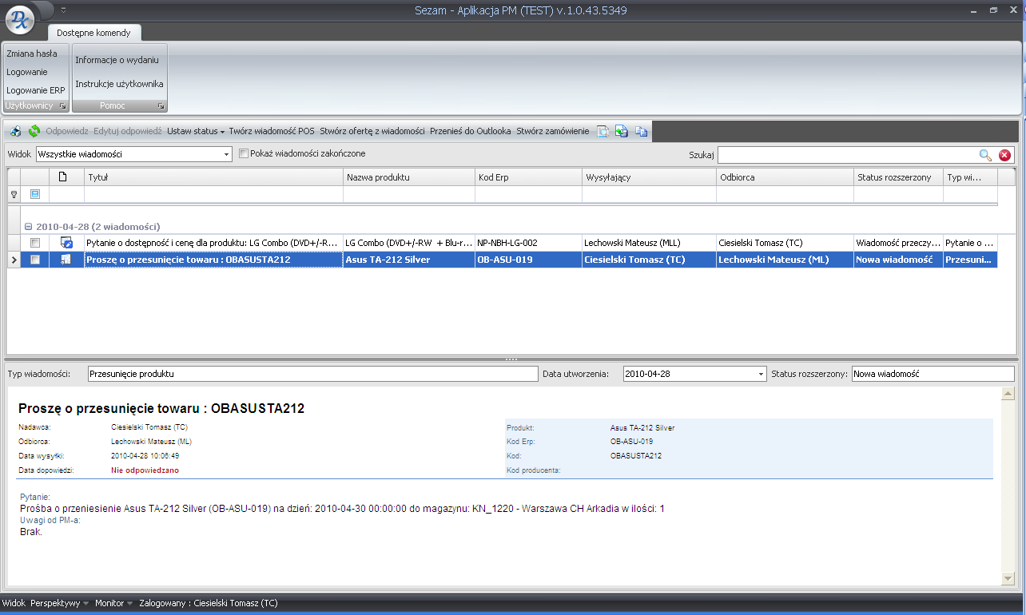The height and width of the screenshot is (615, 1026).
Task: Open Informacje o wydaniu
Action: point(117,60)
